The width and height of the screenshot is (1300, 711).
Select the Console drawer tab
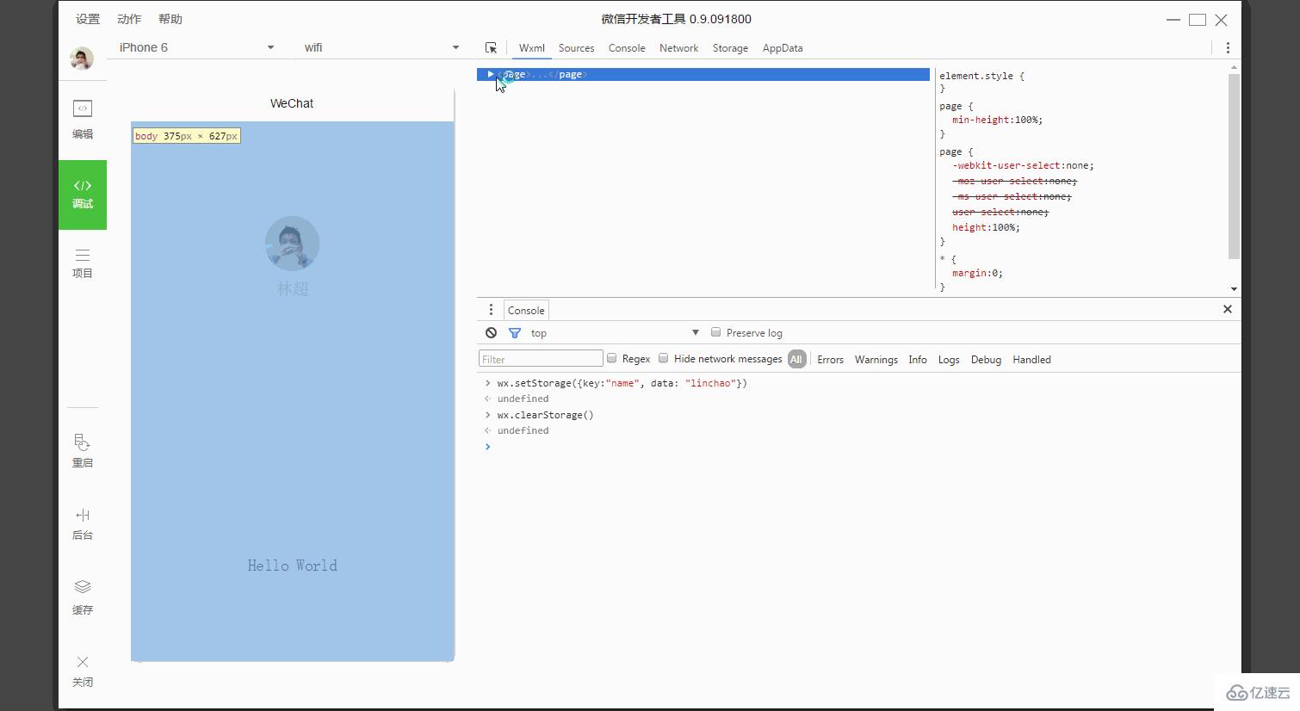[526, 311]
